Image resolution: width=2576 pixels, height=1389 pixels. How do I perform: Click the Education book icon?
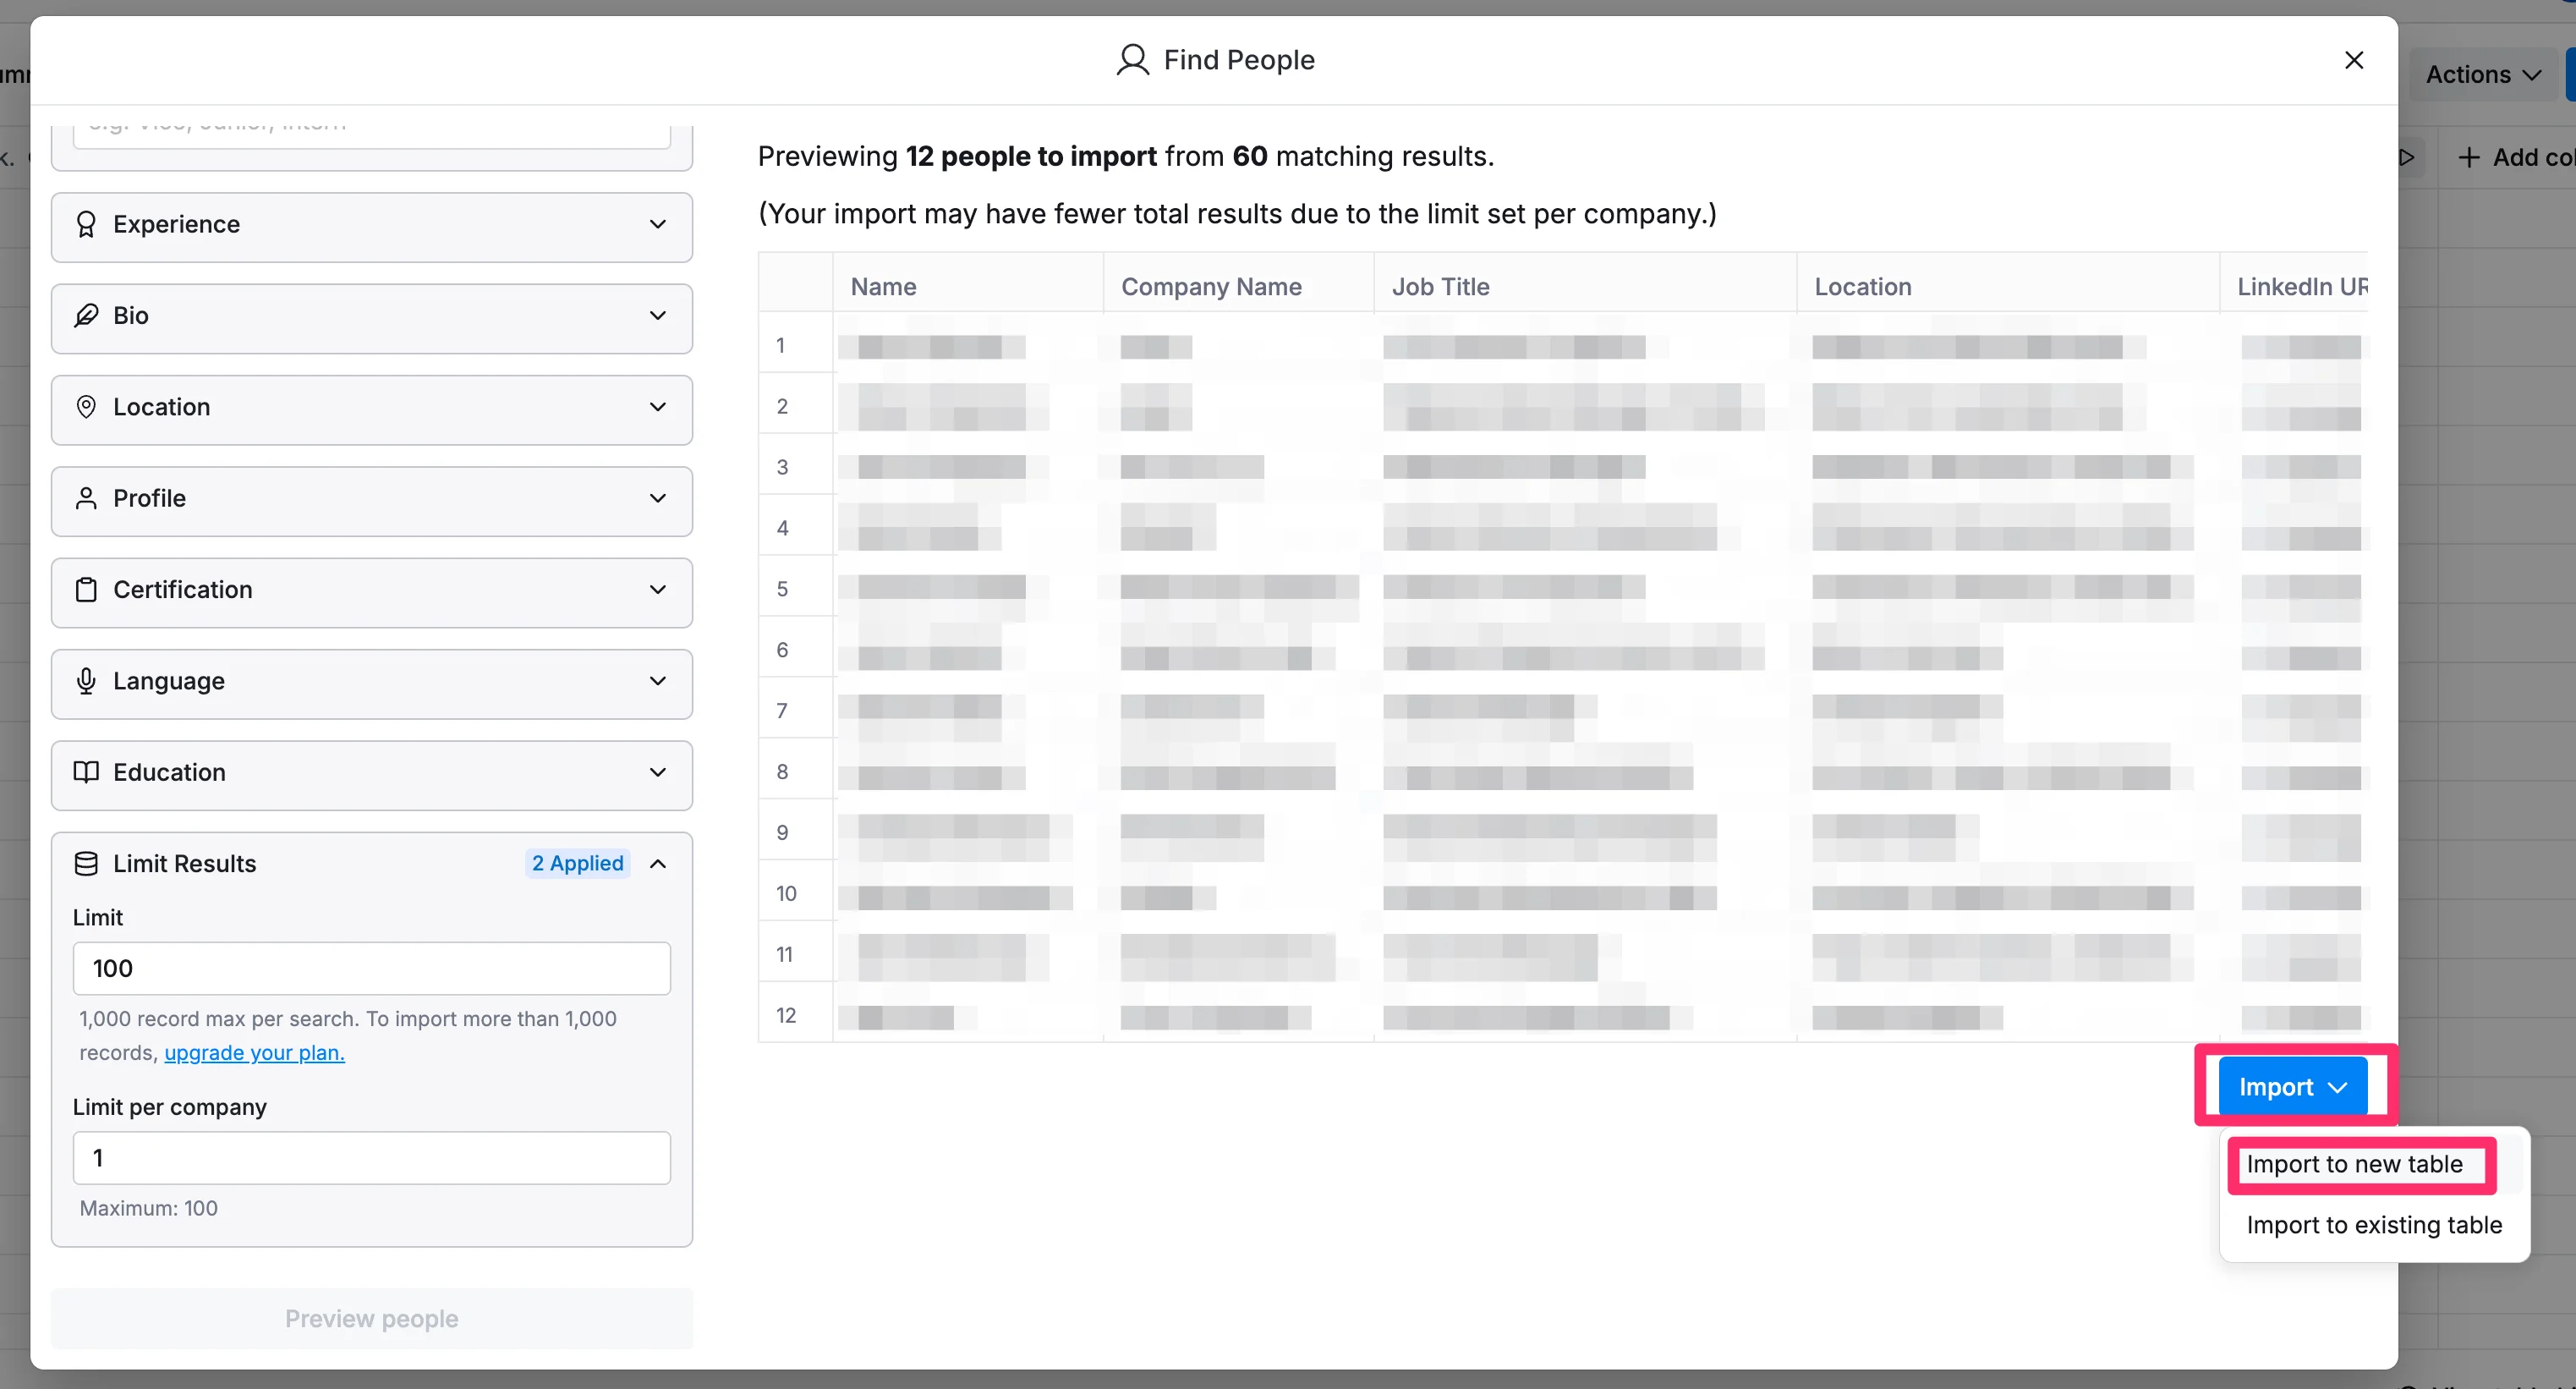coord(86,772)
